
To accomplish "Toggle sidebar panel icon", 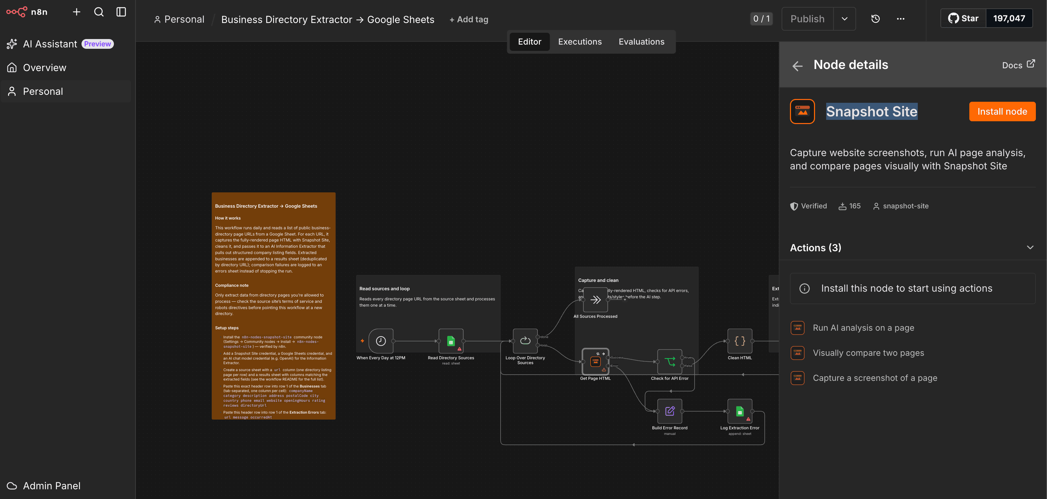I will click(121, 12).
